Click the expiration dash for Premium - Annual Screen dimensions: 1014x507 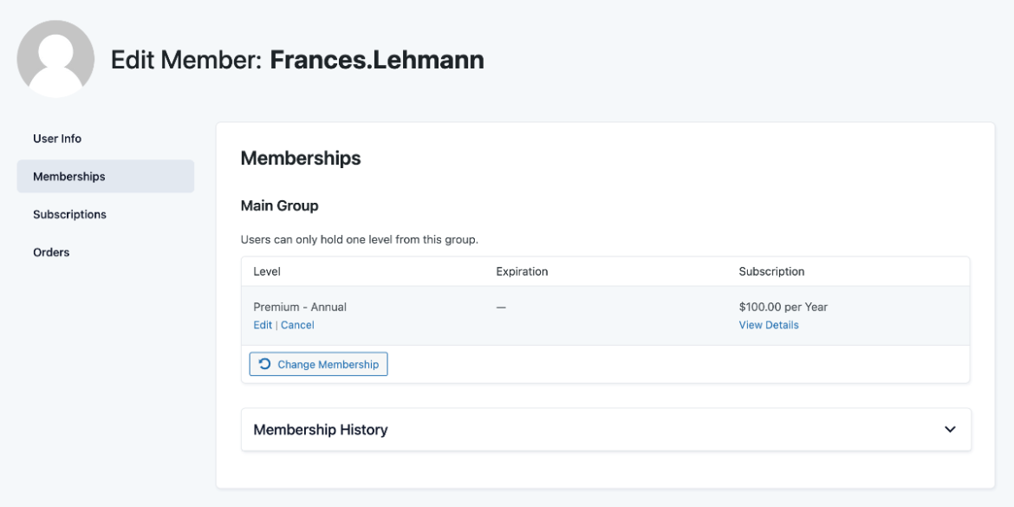pyautogui.click(x=500, y=307)
